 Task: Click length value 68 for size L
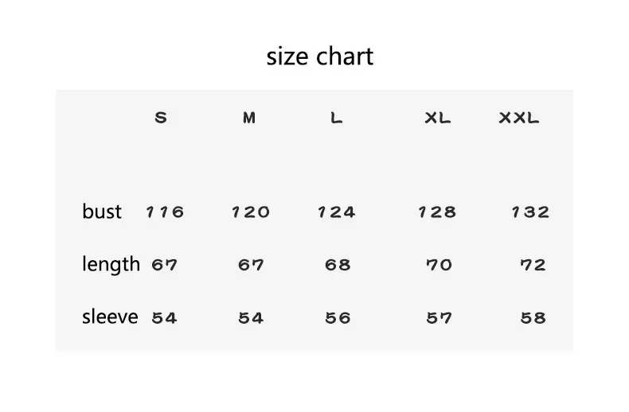[338, 265]
